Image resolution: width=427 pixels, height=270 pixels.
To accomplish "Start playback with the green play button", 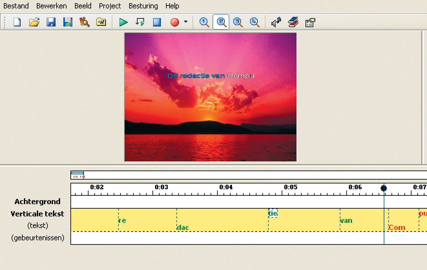I will pyautogui.click(x=123, y=22).
